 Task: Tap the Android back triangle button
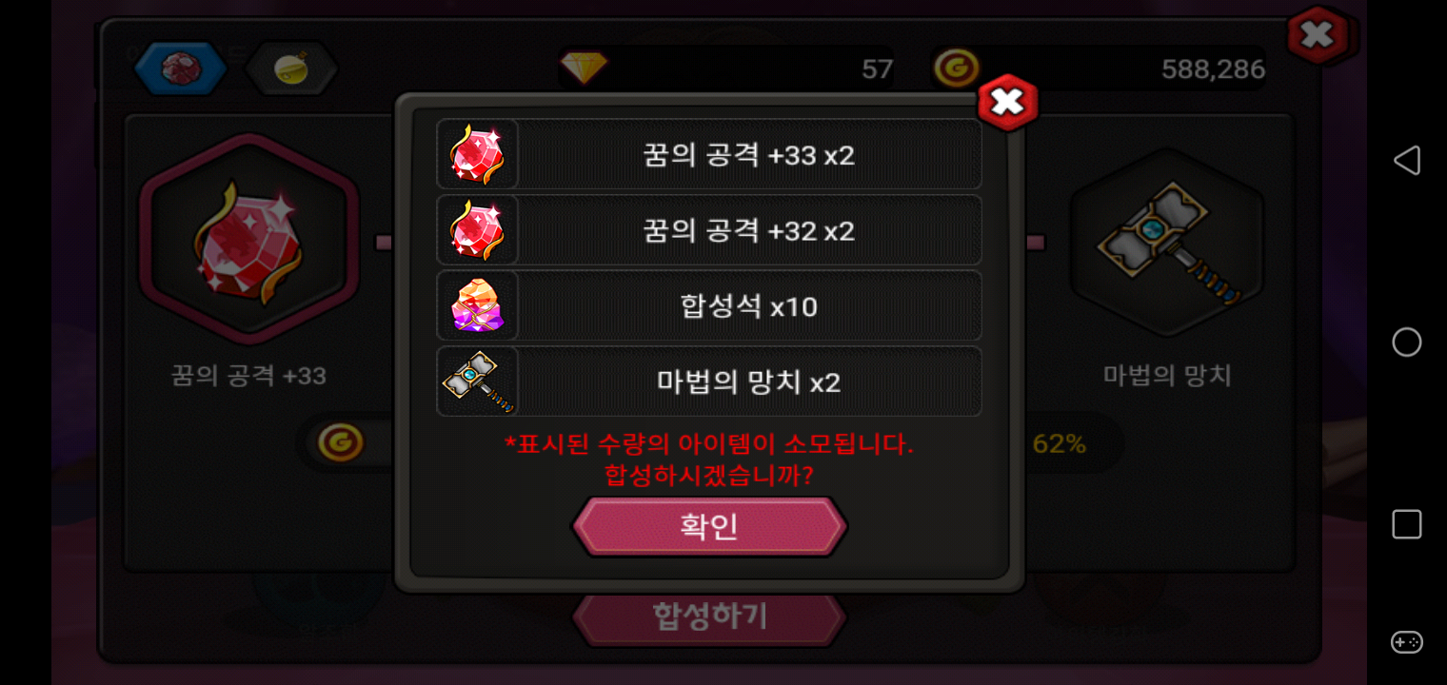pyautogui.click(x=1406, y=160)
